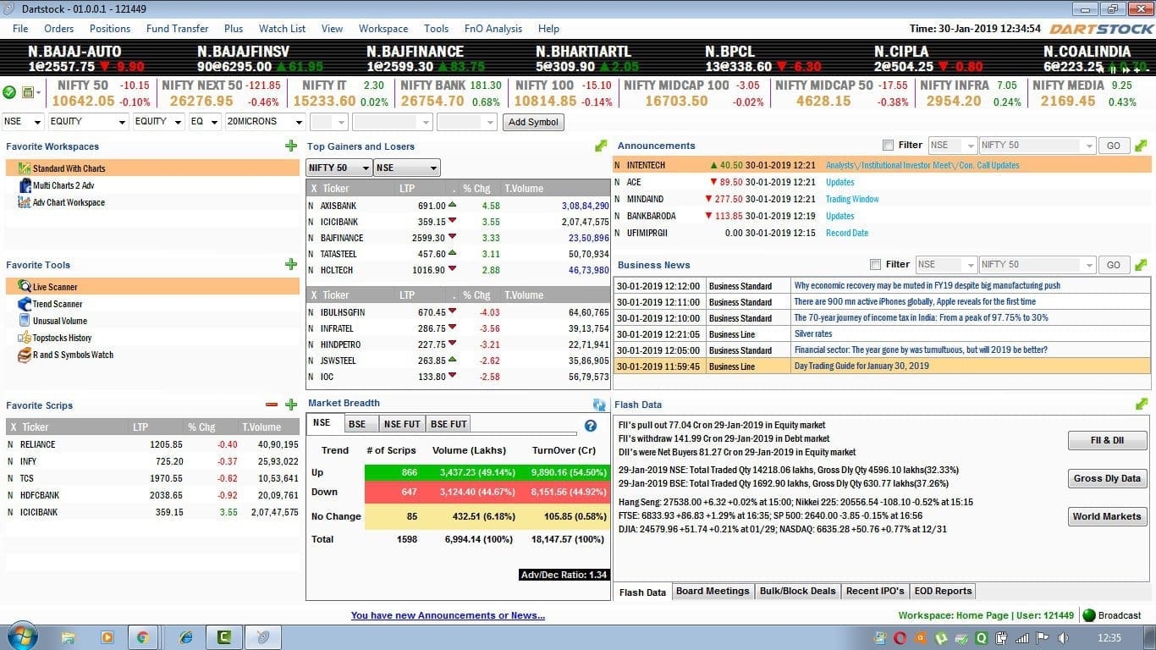Click the Windows Start button

(20, 636)
